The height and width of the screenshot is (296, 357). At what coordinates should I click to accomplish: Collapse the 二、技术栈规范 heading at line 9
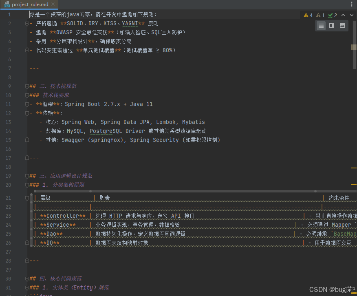pos(27,86)
